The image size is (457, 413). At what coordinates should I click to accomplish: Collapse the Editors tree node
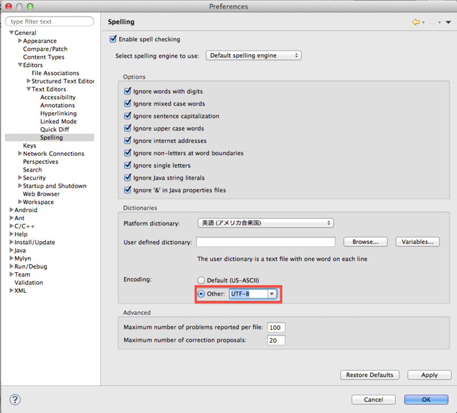(x=20, y=65)
